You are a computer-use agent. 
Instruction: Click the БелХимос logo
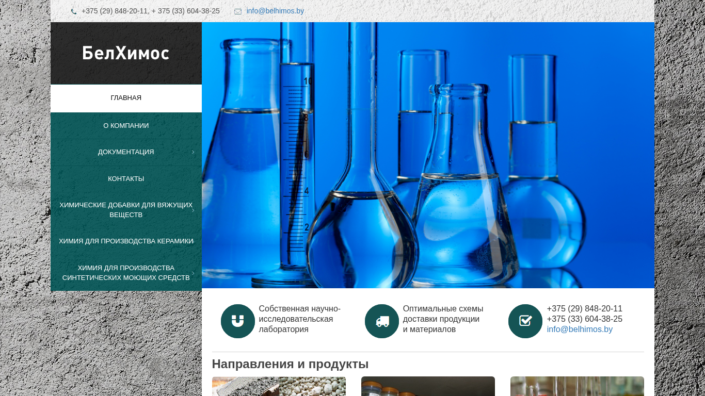pyautogui.click(x=126, y=53)
